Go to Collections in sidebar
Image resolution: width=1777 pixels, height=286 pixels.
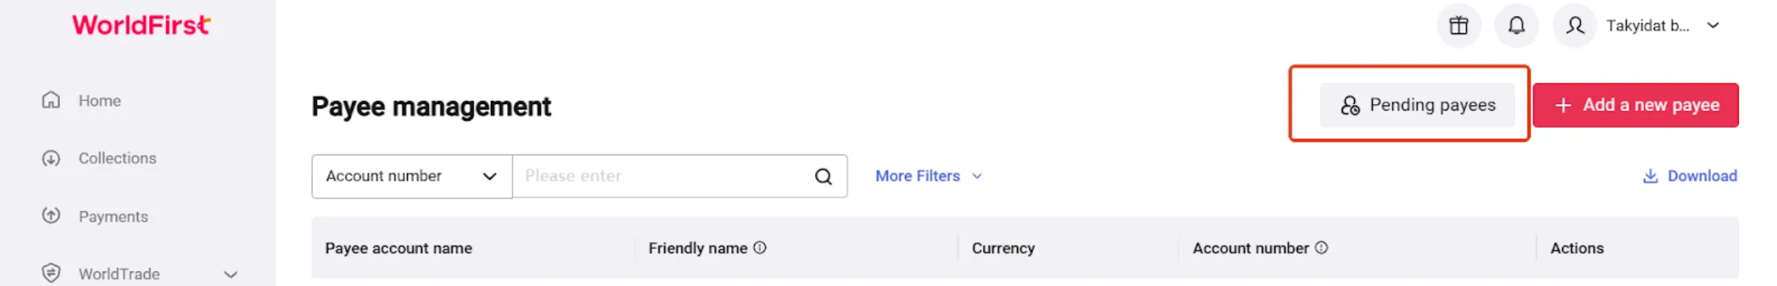tap(117, 158)
